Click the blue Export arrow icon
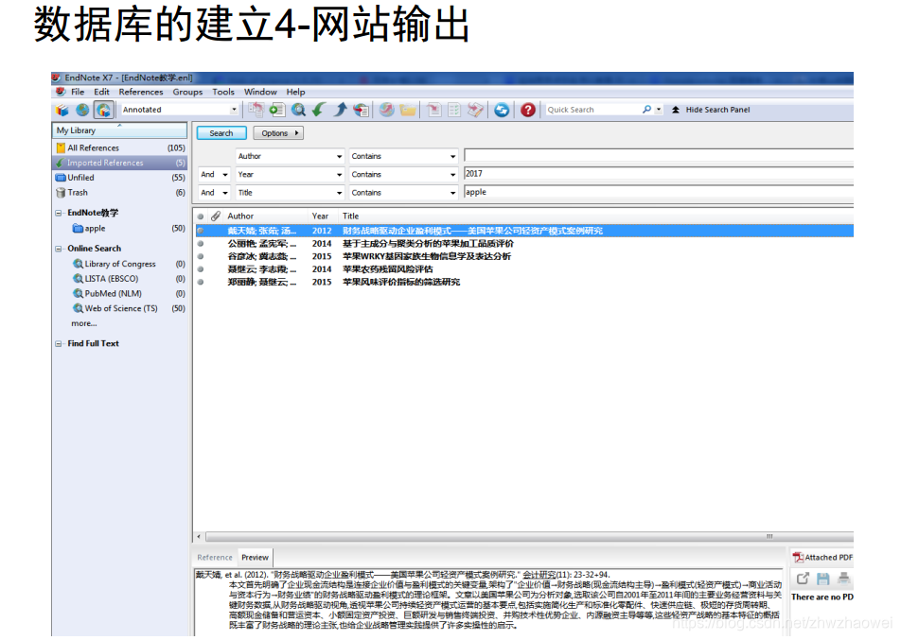The width and height of the screenshot is (901, 640). click(x=340, y=110)
